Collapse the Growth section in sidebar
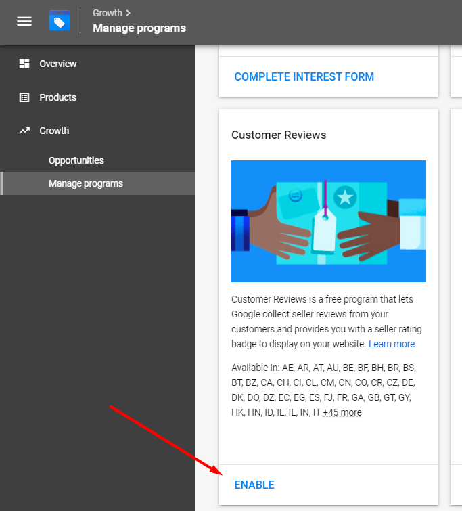 tap(54, 131)
